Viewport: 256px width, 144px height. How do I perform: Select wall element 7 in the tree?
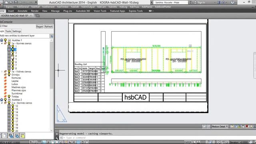click(x=16, y=65)
